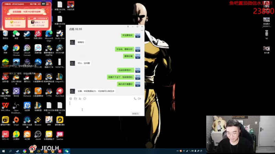Open obs64 desktop shortcut

(x=38, y=136)
